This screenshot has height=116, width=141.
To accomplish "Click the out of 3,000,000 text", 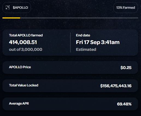I will [x=26, y=49].
